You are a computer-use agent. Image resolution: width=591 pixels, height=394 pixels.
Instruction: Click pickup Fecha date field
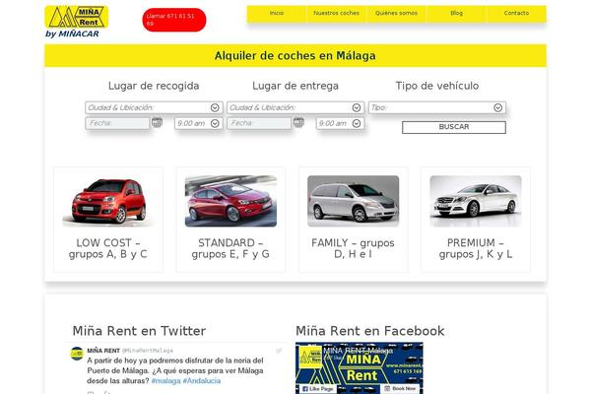(x=117, y=123)
